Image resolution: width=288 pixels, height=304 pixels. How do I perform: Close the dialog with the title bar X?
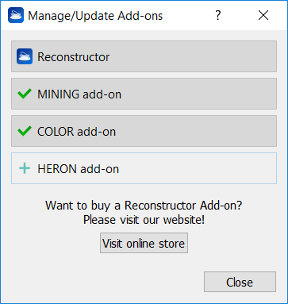point(263,15)
